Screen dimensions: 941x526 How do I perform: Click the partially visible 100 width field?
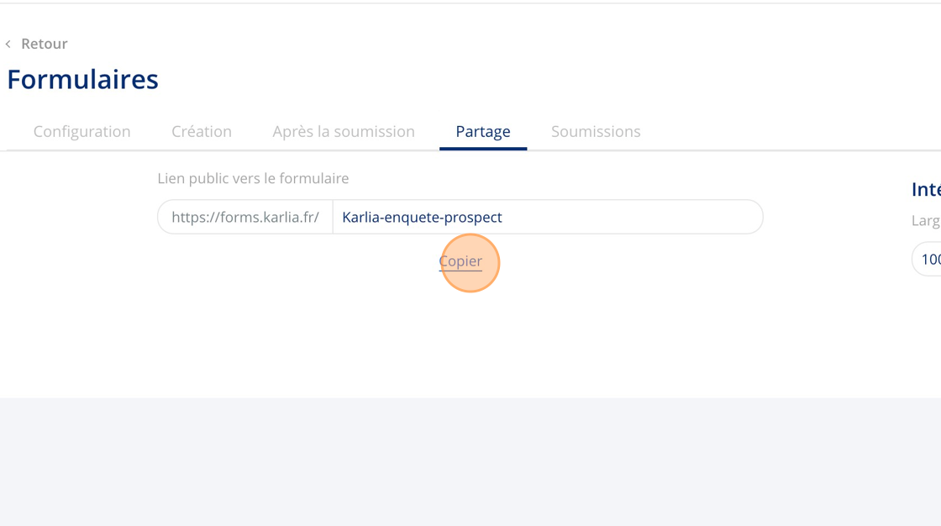click(928, 259)
